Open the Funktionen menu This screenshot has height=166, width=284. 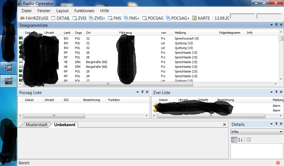84,11
